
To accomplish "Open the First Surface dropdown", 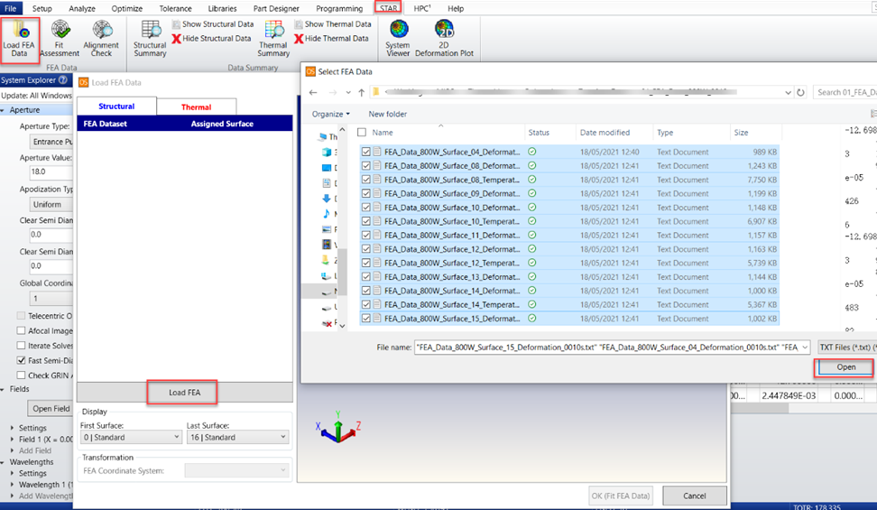I will [x=131, y=437].
